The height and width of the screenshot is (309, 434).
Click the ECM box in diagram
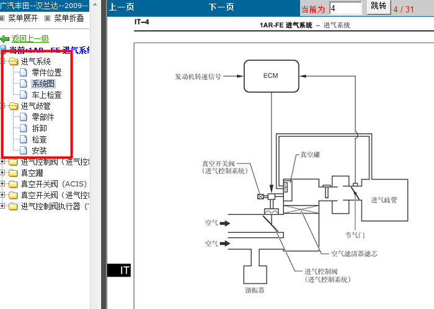point(272,76)
